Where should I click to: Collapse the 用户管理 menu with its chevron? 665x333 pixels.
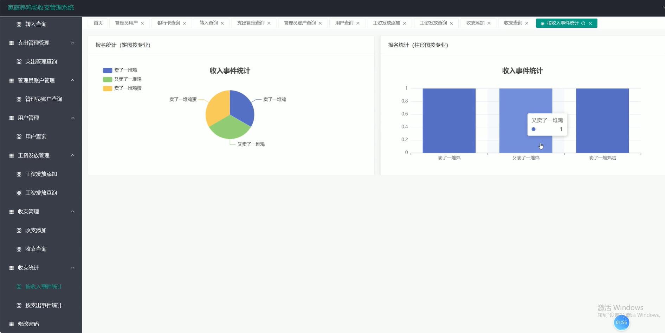[x=72, y=118]
